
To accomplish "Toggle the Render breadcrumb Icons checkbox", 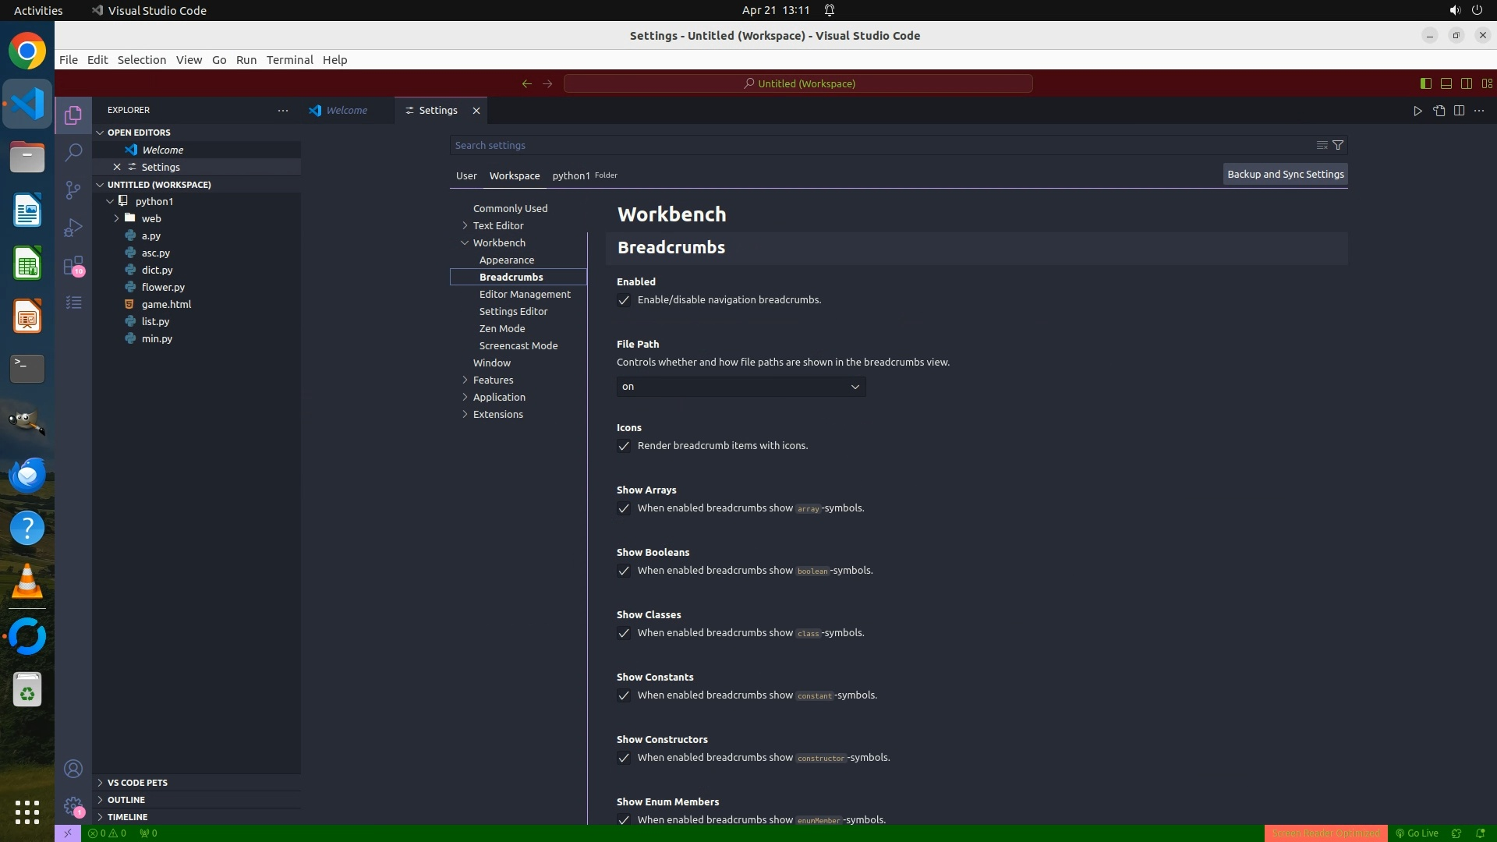I will click(x=624, y=446).
